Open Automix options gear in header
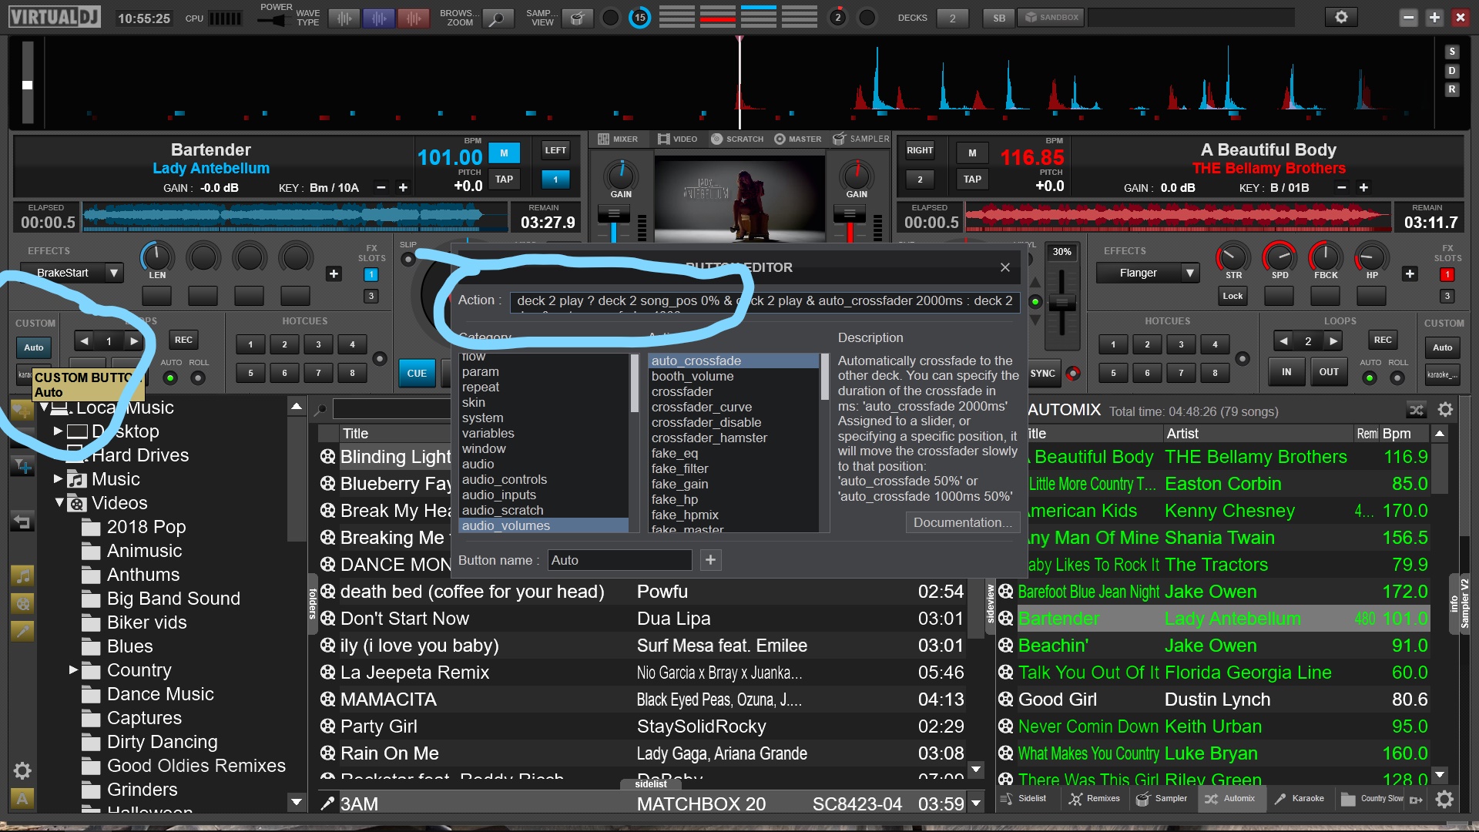 pyautogui.click(x=1445, y=410)
